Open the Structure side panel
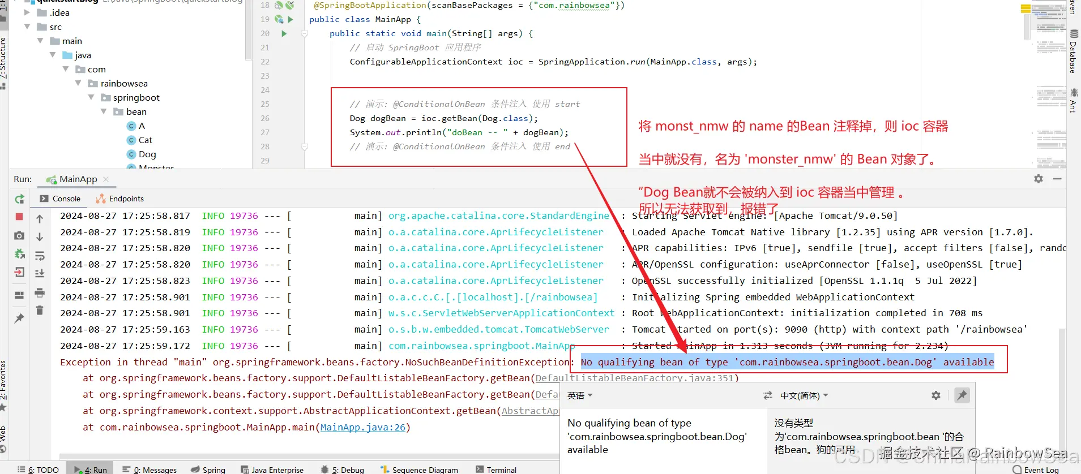Screen dimensions: 1081x474 [x=4, y=63]
